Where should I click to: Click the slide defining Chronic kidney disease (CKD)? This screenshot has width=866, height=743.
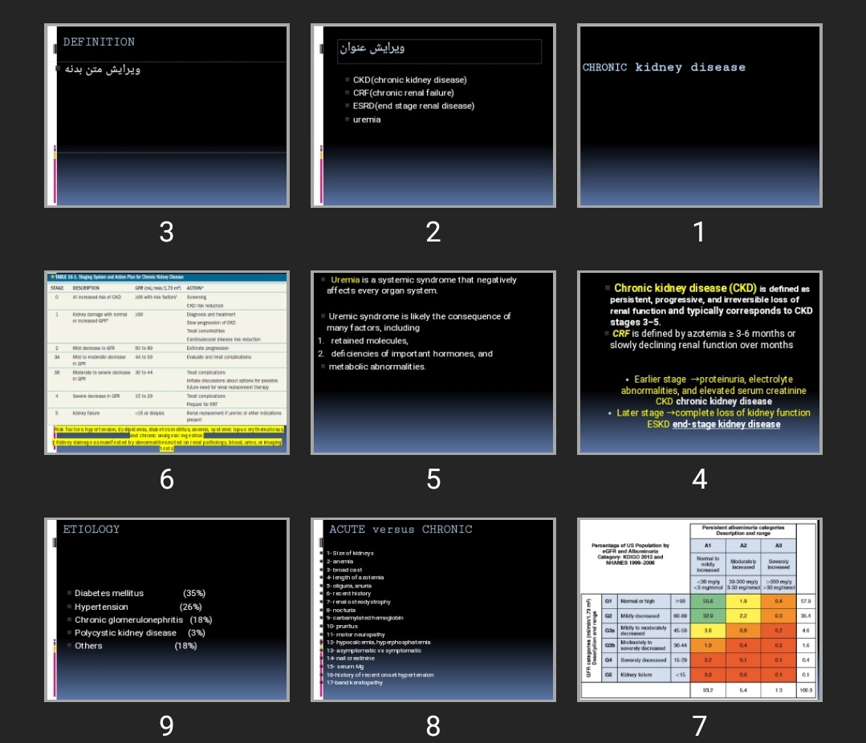click(699, 363)
